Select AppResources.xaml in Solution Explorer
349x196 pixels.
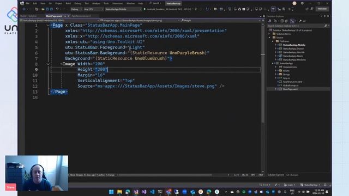pos(292,82)
